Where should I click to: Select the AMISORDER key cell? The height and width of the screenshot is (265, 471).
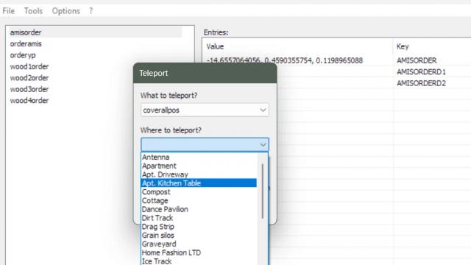pyautogui.click(x=417, y=60)
